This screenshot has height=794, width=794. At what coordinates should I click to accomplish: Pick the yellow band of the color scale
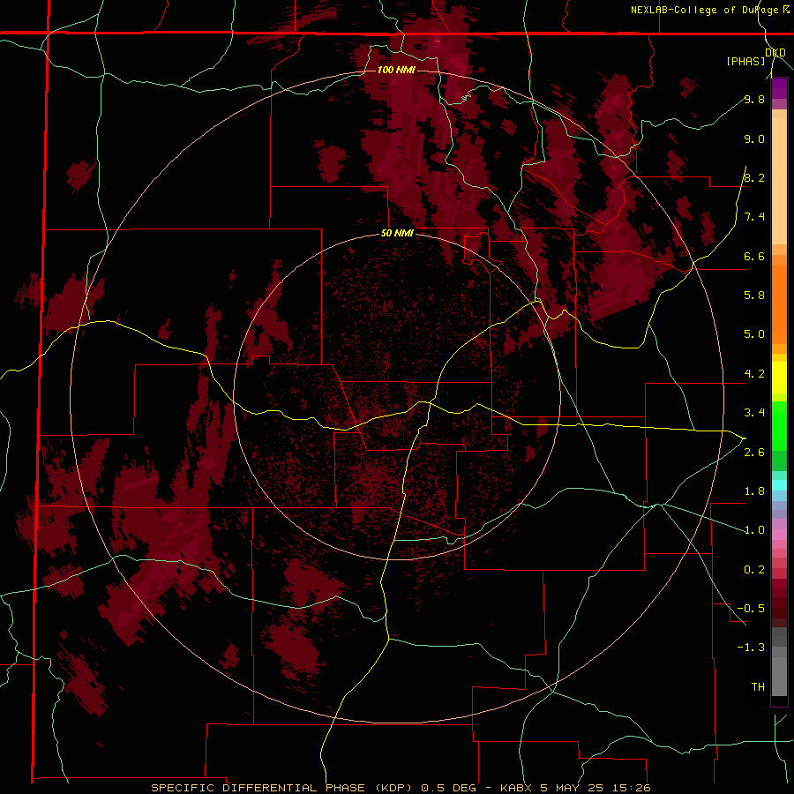point(779,378)
